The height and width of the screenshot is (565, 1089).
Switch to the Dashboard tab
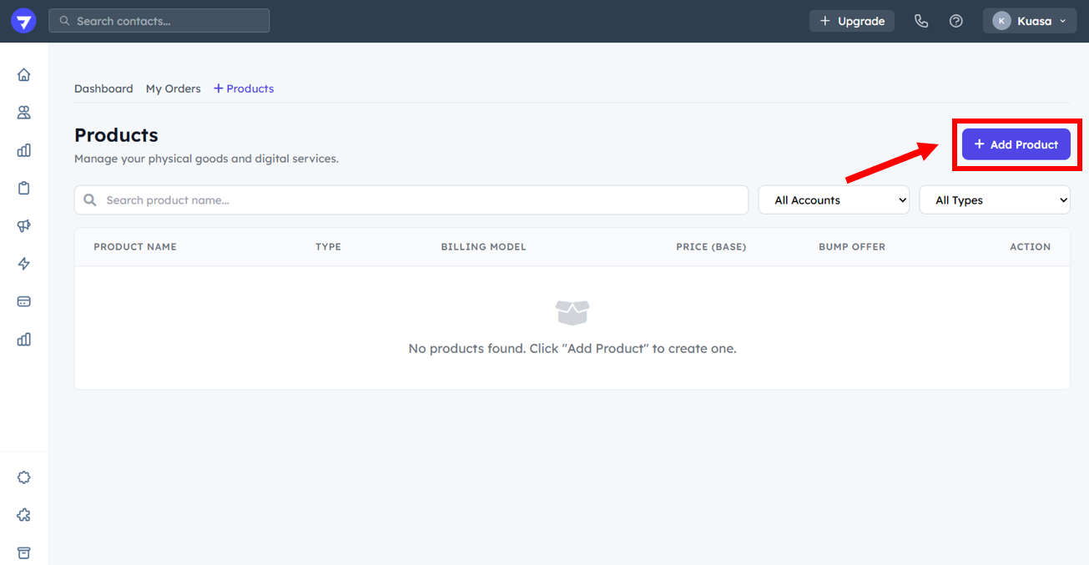tap(103, 88)
